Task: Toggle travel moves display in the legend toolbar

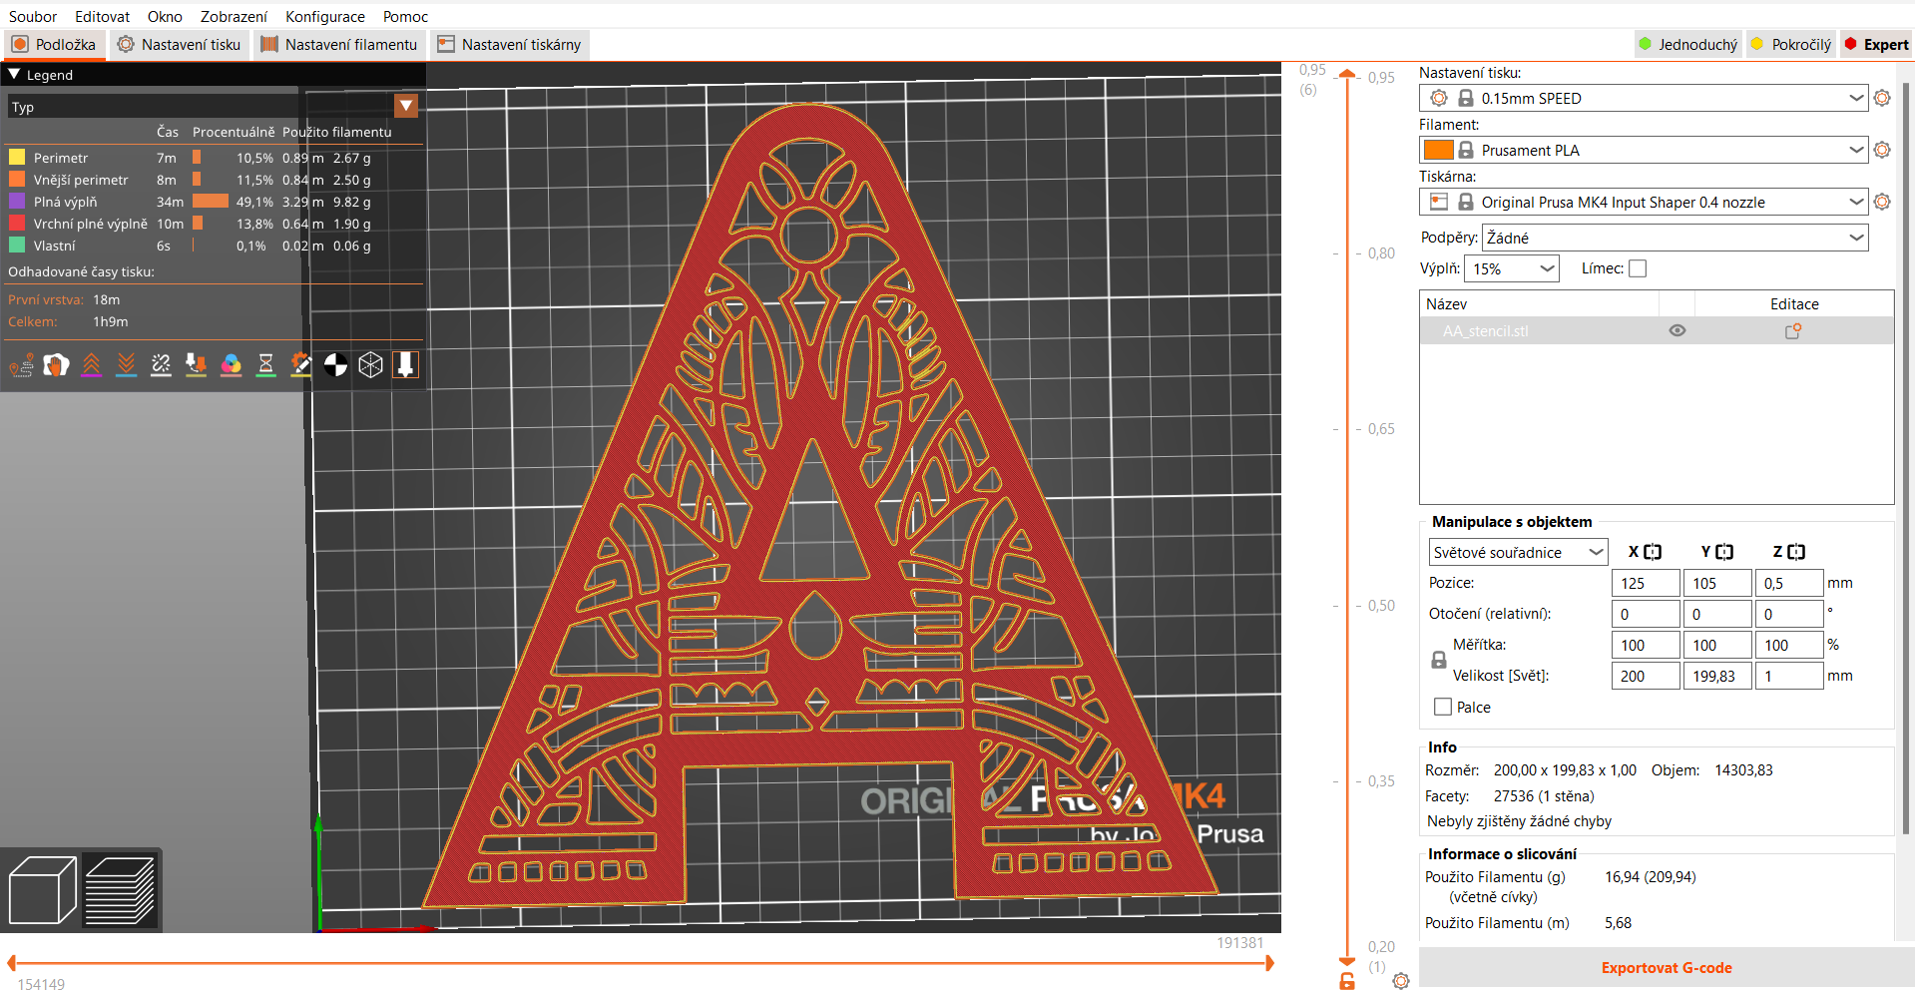Action: coord(21,365)
